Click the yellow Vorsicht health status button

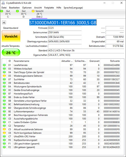coord(11,36)
